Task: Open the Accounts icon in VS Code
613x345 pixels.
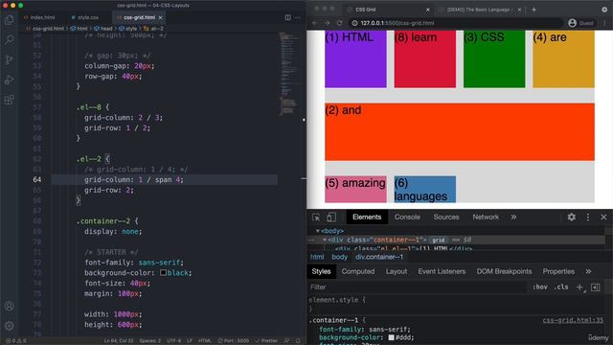Action: point(10,306)
